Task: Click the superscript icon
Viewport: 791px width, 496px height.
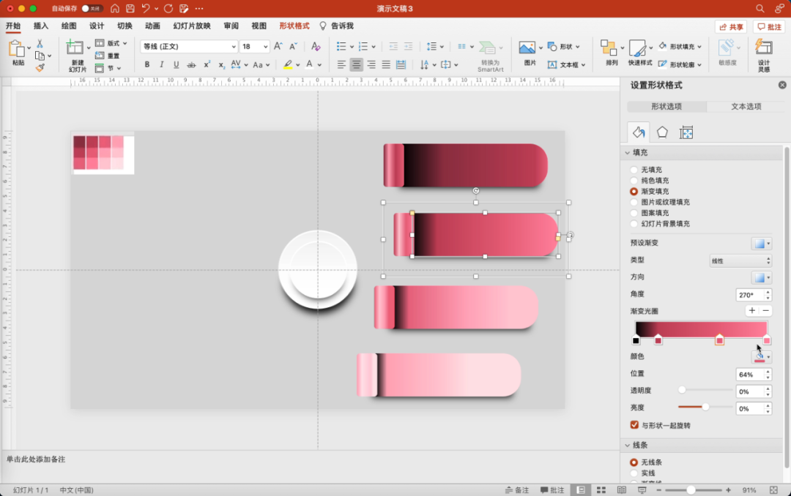Action: click(x=207, y=64)
